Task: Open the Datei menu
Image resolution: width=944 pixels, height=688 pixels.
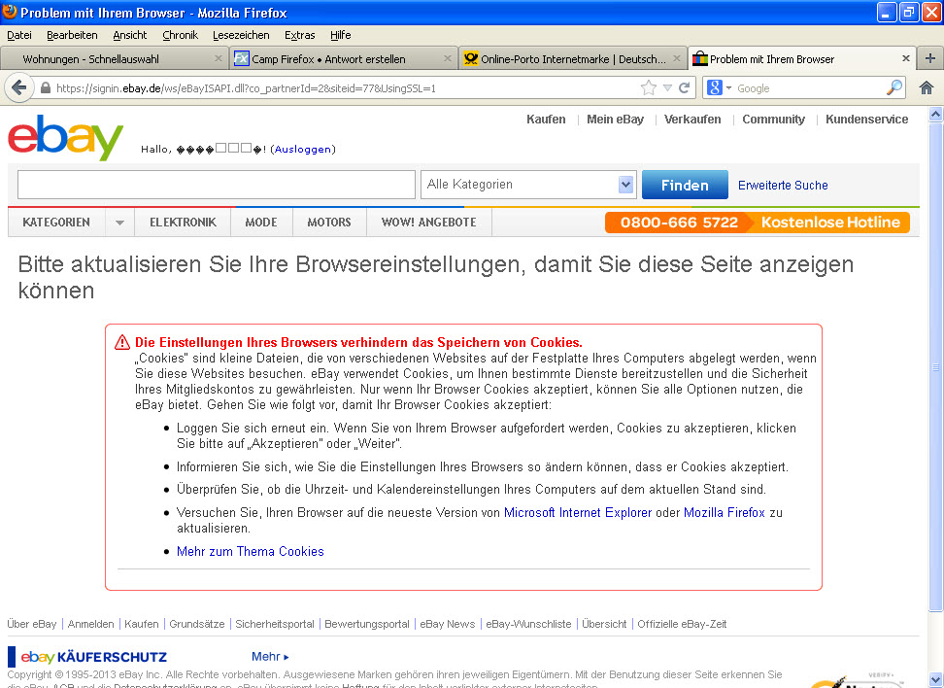Action: (x=19, y=35)
